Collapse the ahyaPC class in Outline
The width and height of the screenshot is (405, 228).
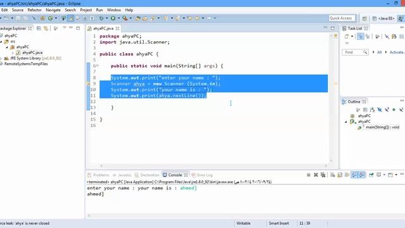346,122
